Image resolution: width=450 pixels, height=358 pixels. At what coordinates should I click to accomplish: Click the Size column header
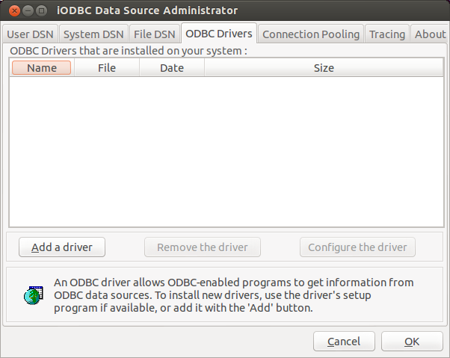324,68
